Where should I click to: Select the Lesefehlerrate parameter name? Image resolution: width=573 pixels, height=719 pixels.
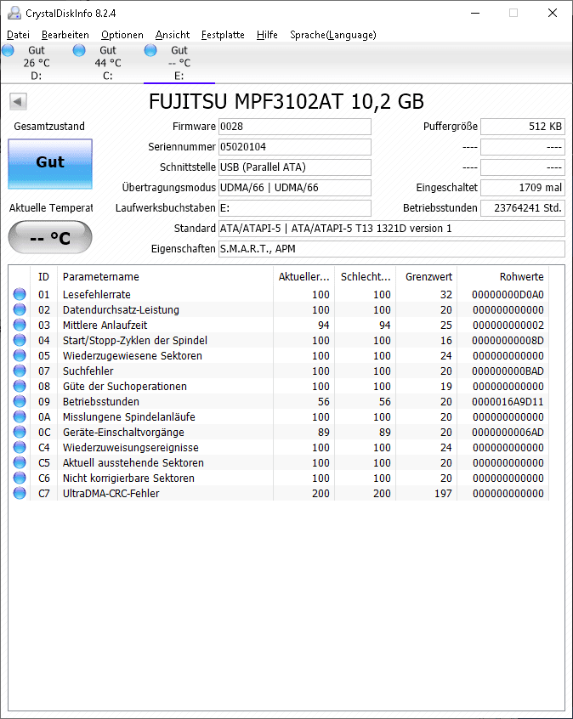point(97,294)
